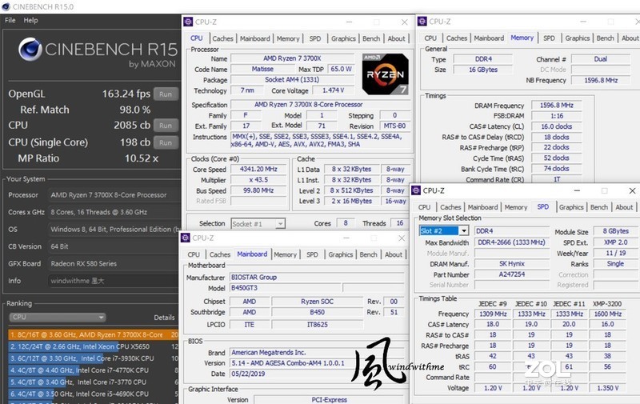Select Graphics tab in the CPU-Z Mainboard window
The height and width of the screenshot is (404, 640).
[x=341, y=254]
